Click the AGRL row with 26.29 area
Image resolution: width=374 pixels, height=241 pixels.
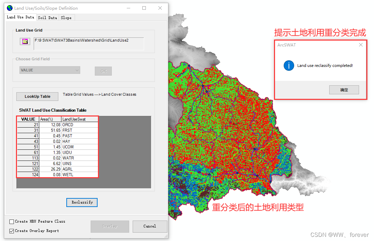(57, 169)
